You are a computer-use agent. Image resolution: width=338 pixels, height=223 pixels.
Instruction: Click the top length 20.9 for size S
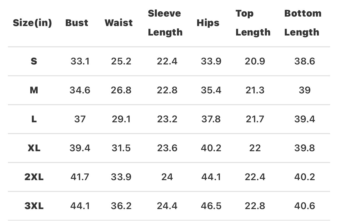pos(255,61)
